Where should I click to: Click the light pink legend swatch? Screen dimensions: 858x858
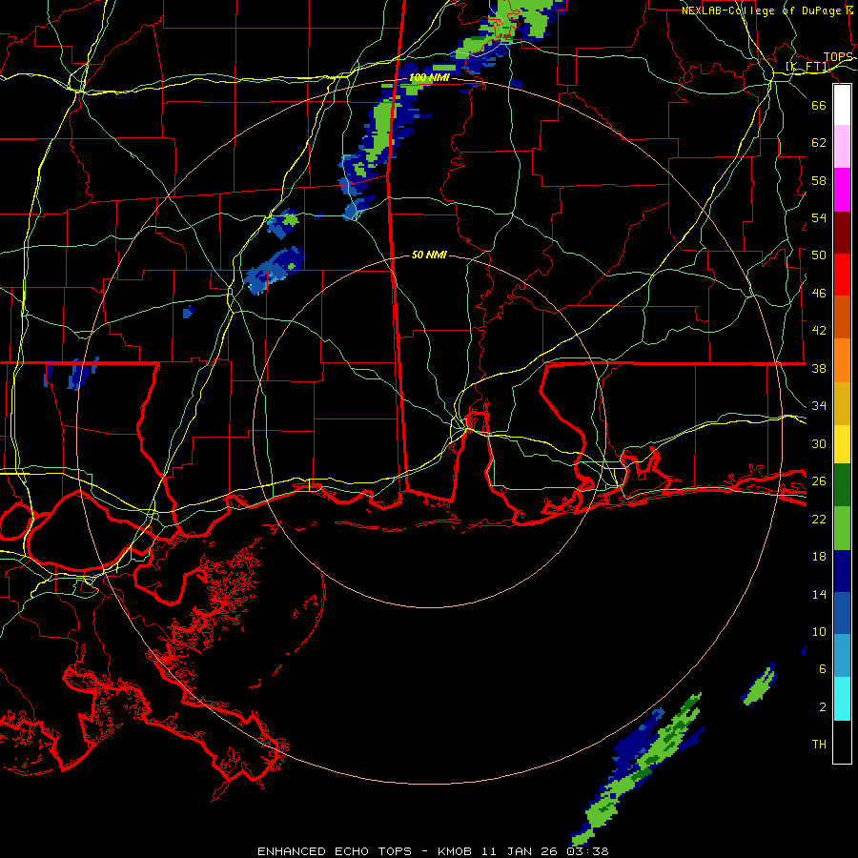pyautogui.click(x=842, y=147)
